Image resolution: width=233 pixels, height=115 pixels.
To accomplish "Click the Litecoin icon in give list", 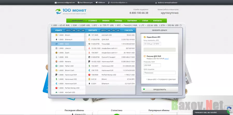I will (56, 48).
